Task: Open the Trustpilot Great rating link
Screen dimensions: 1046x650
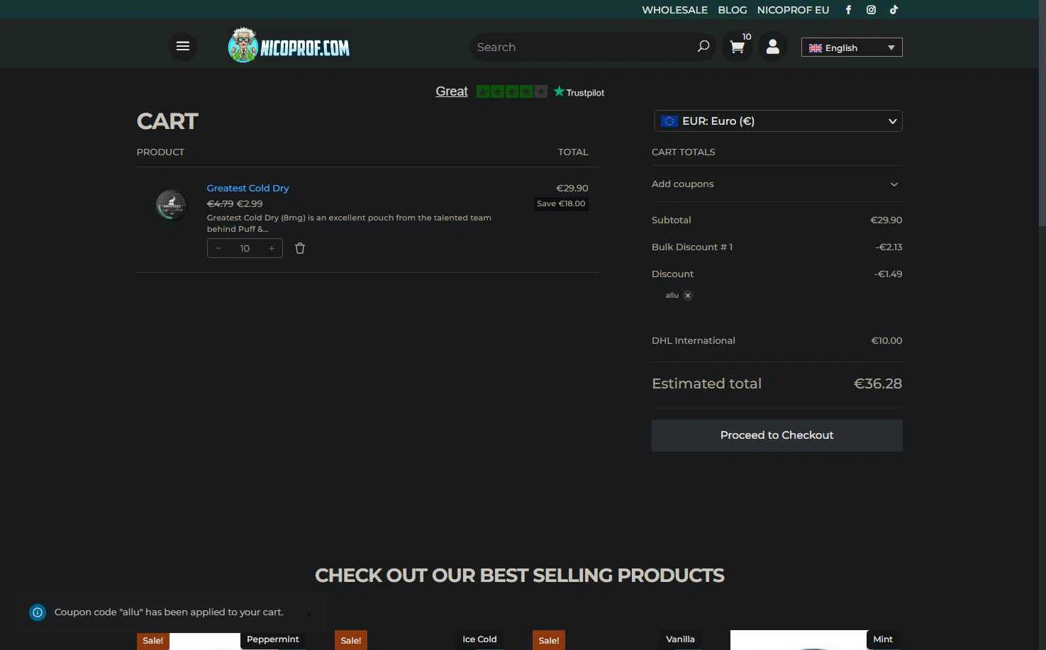Action: [x=452, y=91]
